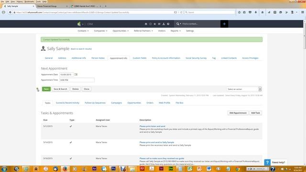Open Please print letter and send task
Viewport: 306px width, 172px height.
[152, 126]
